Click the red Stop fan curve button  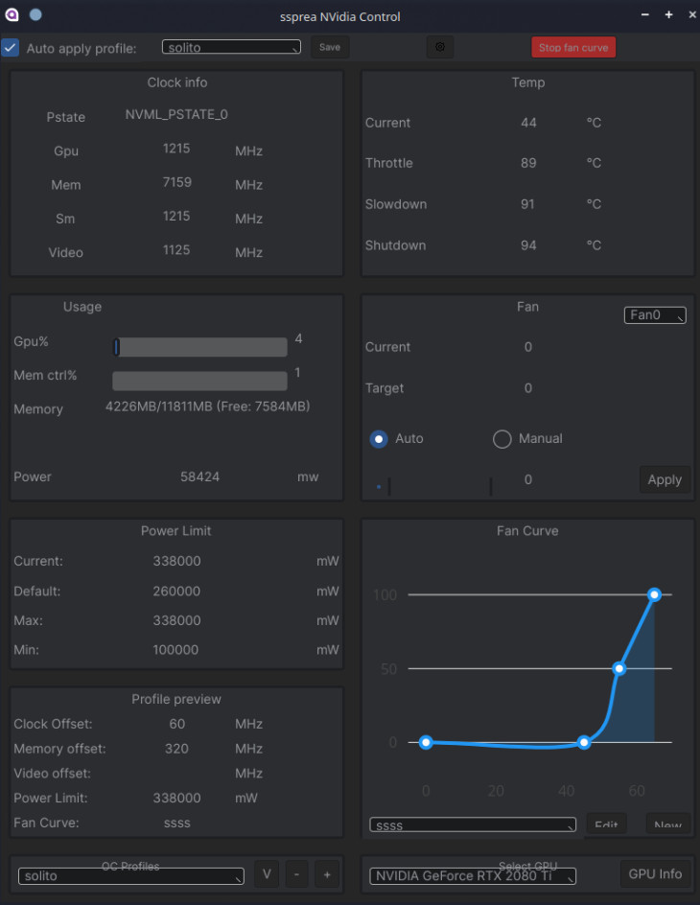pos(573,48)
